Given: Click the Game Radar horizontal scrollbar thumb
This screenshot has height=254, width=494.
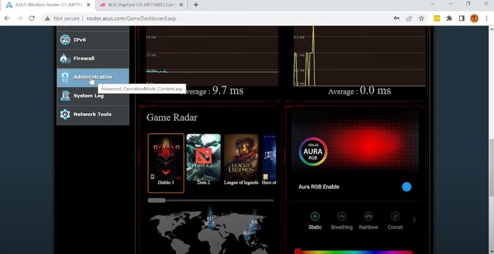Looking at the screenshot, I should click(157, 200).
